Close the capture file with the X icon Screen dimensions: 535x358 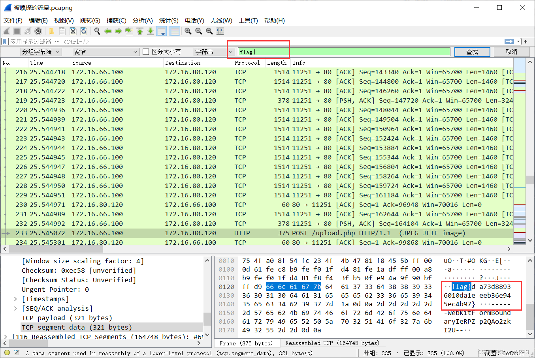pos(73,31)
